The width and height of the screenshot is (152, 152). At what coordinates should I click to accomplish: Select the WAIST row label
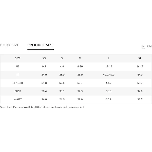[x=18, y=99]
